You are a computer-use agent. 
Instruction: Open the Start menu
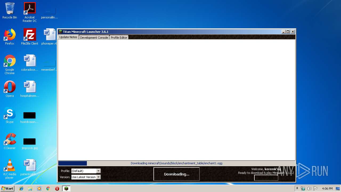click(7, 189)
